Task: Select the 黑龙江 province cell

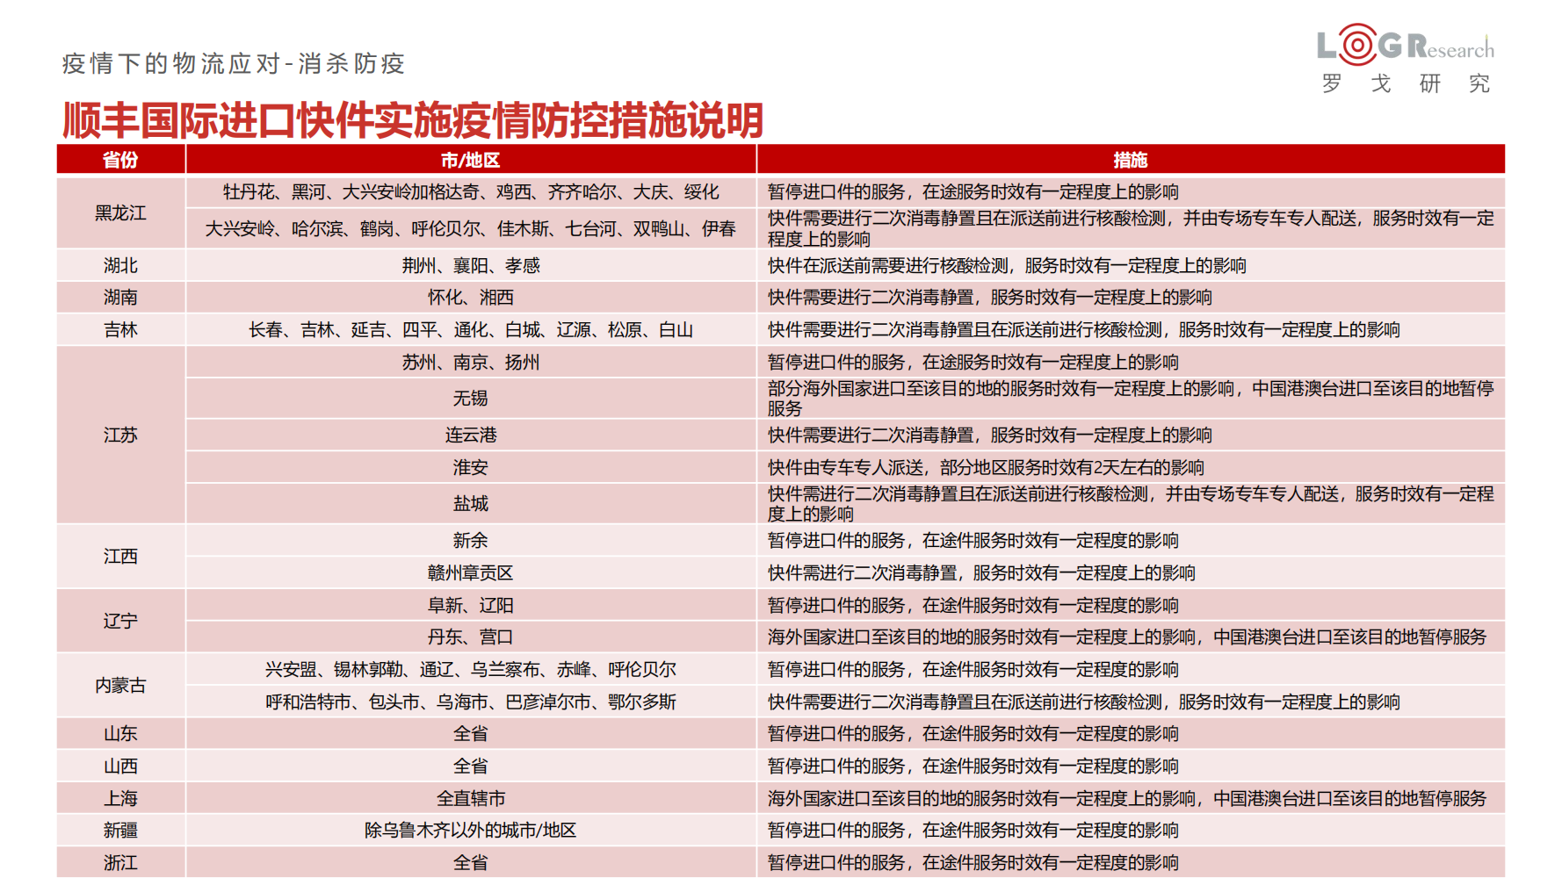Action: coord(121,213)
